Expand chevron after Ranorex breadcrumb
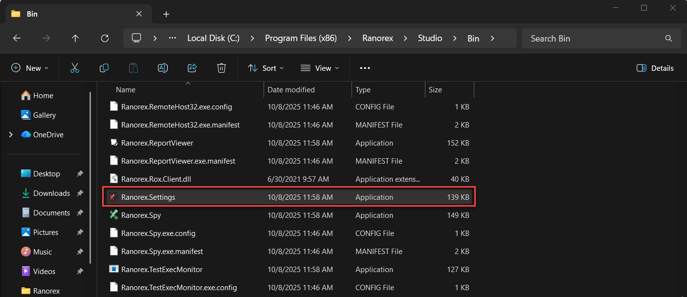Viewport: 687px width, 297px height. pyautogui.click(x=406, y=38)
